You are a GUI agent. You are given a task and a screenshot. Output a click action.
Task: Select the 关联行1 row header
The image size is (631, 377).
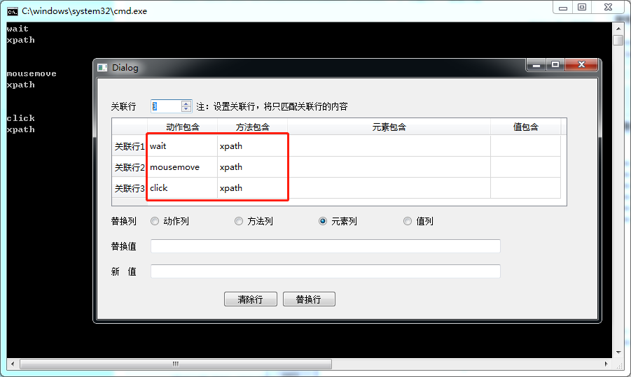click(x=130, y=146)
